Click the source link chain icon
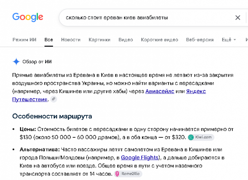 54,99
